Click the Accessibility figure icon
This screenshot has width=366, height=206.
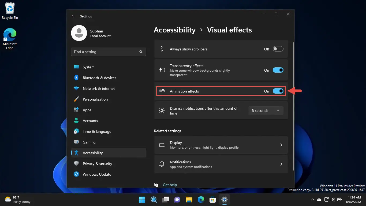76,153
